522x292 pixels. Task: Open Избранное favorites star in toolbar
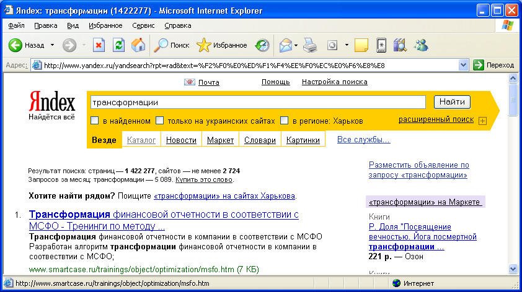[221, 45]
